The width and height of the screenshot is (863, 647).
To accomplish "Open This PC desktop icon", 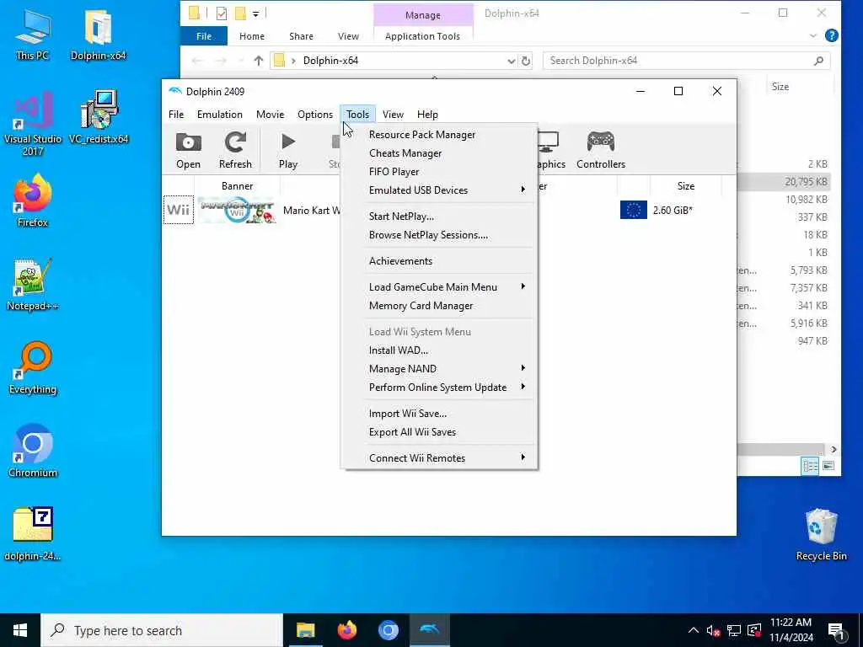I will pyautogui.click(x=33, y=34).
